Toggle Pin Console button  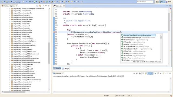(155, 73)
